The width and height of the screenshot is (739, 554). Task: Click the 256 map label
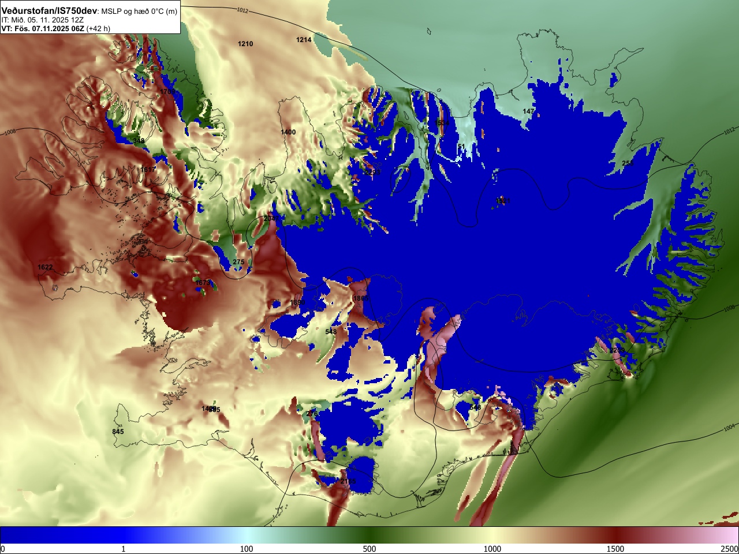pos(628,163)
